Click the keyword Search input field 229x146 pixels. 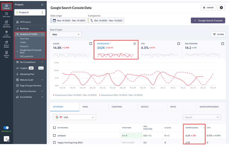tap(202, 117)
